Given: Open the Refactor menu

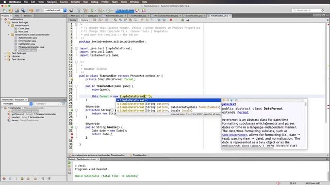Looking at the screenshot, I should click(x=75, y=2).
